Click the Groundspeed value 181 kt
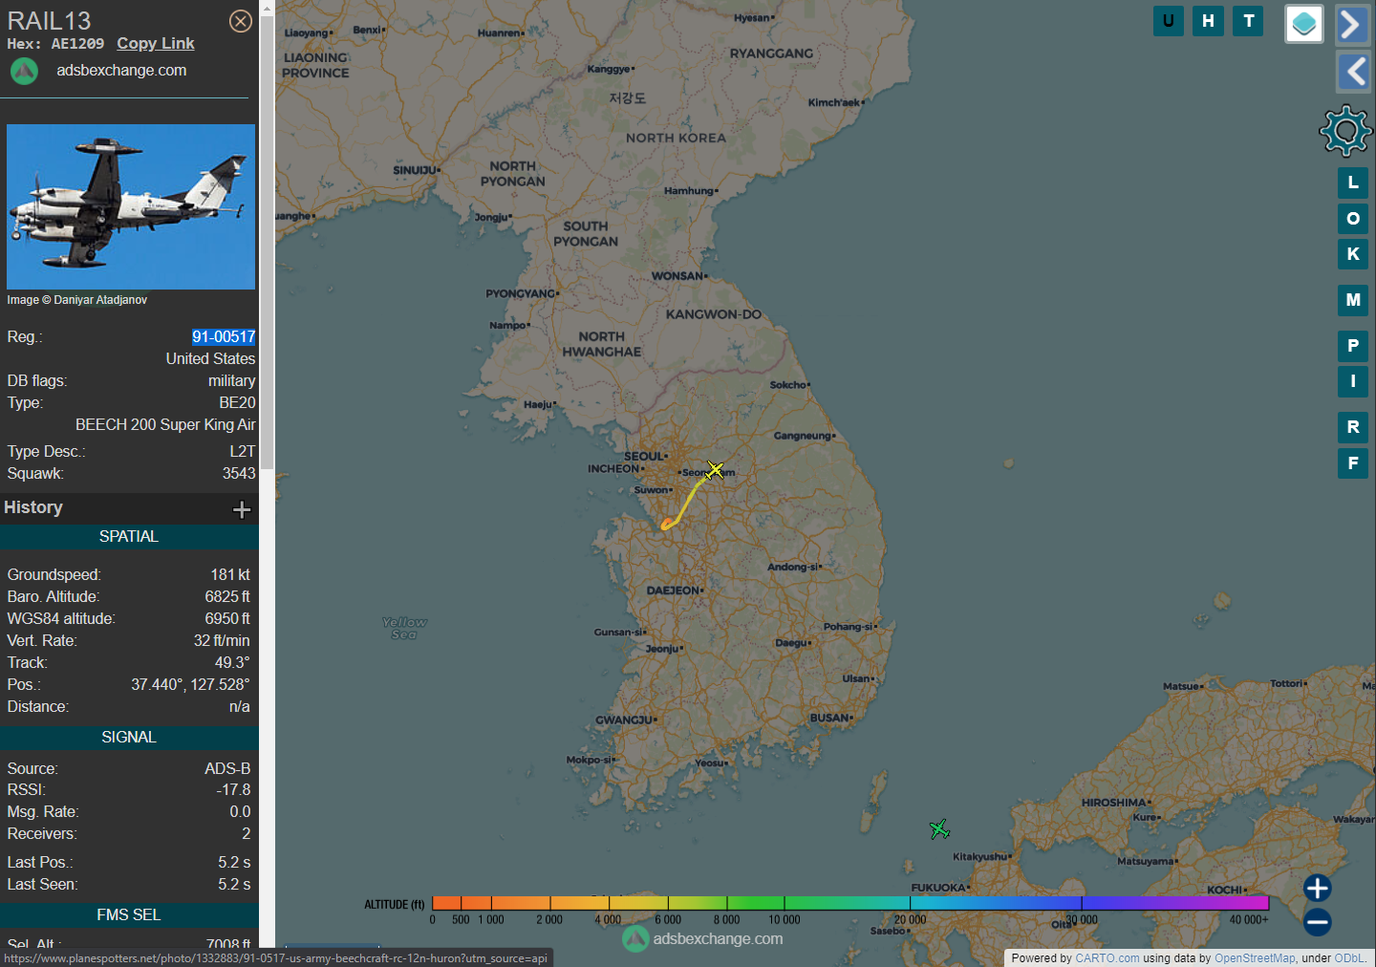The image size is (1376, 967). coord(230,574)
